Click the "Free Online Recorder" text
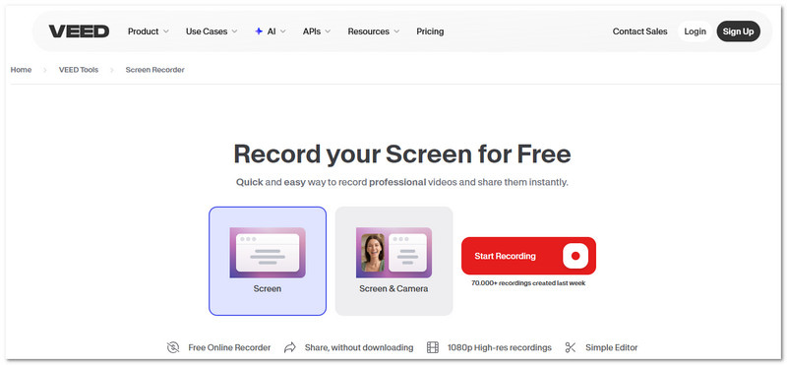 pos(229,347)
